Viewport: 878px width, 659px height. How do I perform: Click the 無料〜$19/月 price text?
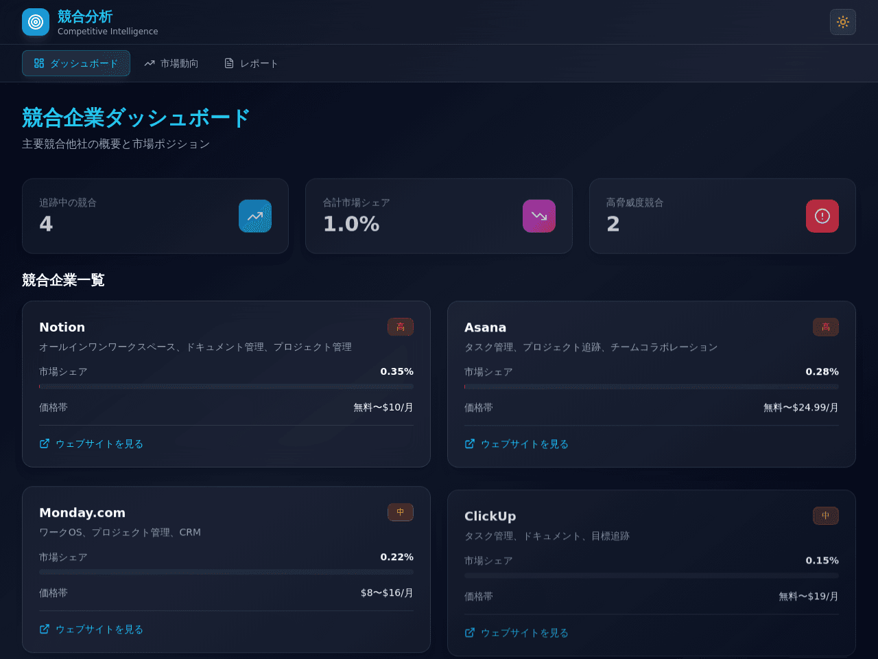tap(809, 596)
